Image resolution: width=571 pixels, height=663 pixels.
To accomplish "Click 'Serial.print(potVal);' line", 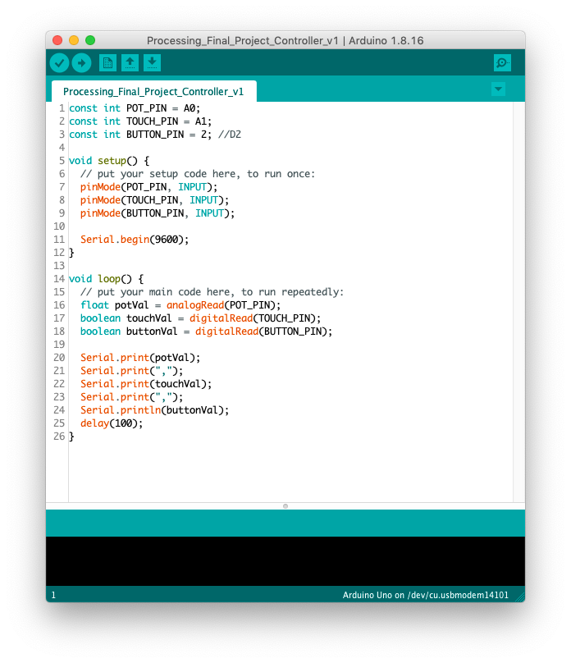I will 140,357.
